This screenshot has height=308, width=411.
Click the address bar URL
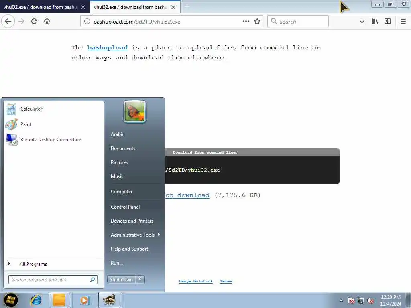[x=136, y=22]
